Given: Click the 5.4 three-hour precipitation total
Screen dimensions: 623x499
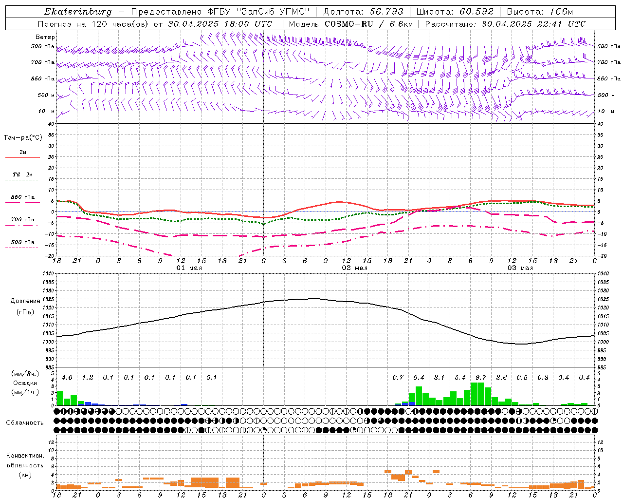Looking at the screenshot, I should (x=460, y=378).
